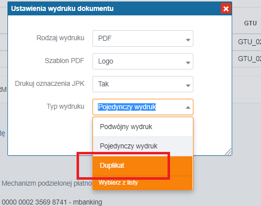Click the Typ wydruku label
Screen dimensions: 261x206
66,107
